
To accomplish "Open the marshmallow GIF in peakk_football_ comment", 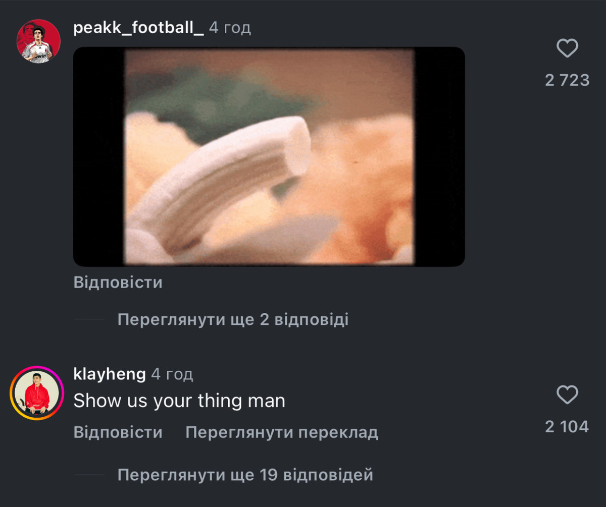I will tap(269, 157).
